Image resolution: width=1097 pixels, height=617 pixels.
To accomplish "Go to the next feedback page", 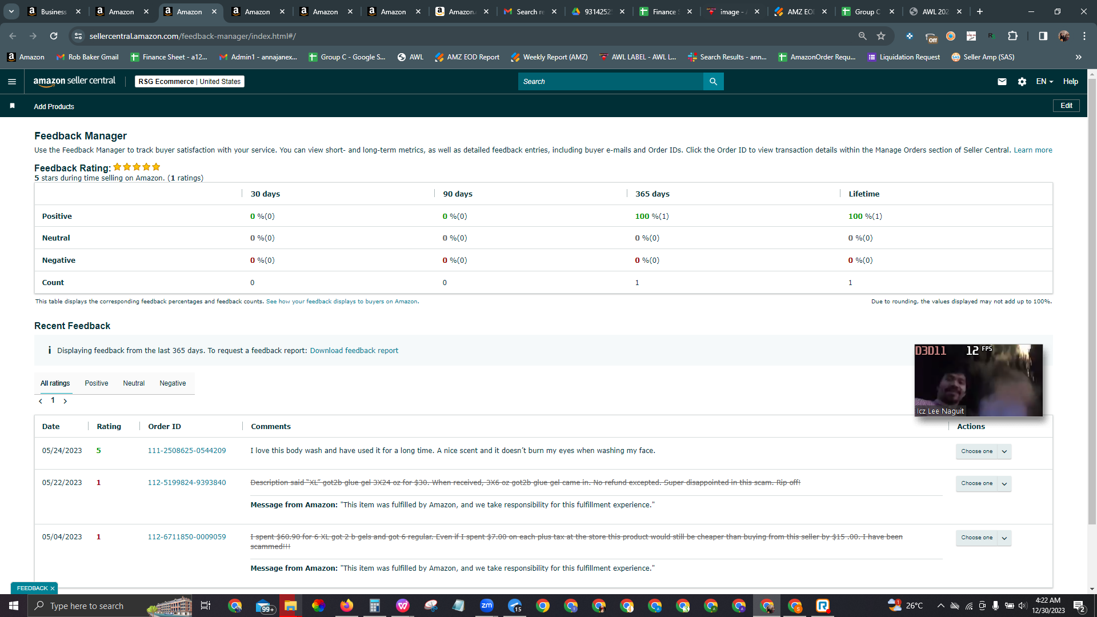I will [x=65, y=401].
